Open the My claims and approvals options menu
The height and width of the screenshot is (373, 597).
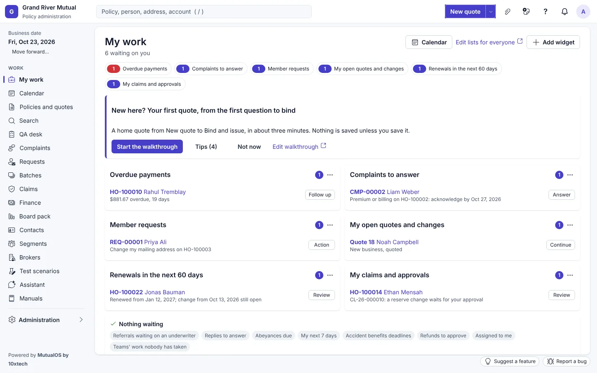[x=570, y=275]
